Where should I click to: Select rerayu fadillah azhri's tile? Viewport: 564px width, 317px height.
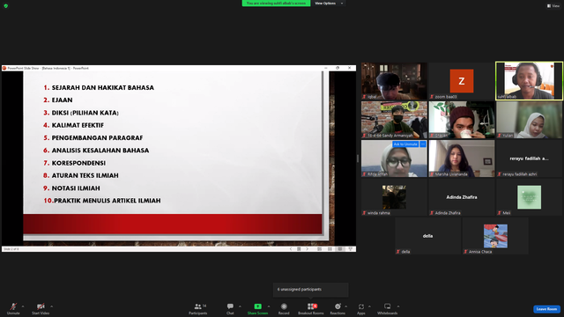pyautogui.click(x=529, y=158)
